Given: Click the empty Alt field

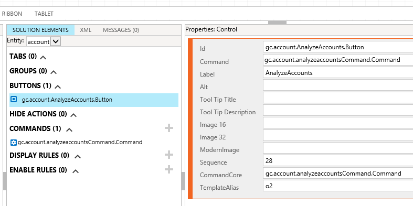Looking at the screenshot, I should [338, 85].
